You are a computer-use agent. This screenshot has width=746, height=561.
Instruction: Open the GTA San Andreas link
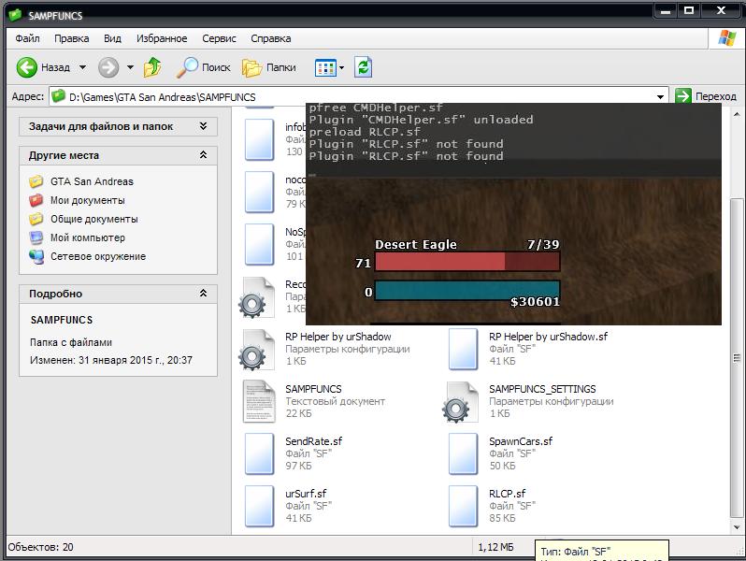[92, 181]
